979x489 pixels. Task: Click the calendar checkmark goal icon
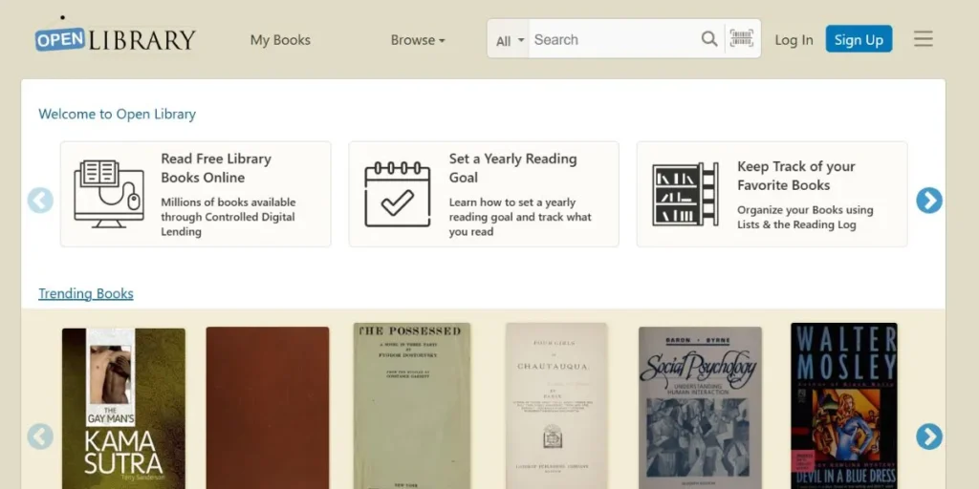tap(398, 194)
